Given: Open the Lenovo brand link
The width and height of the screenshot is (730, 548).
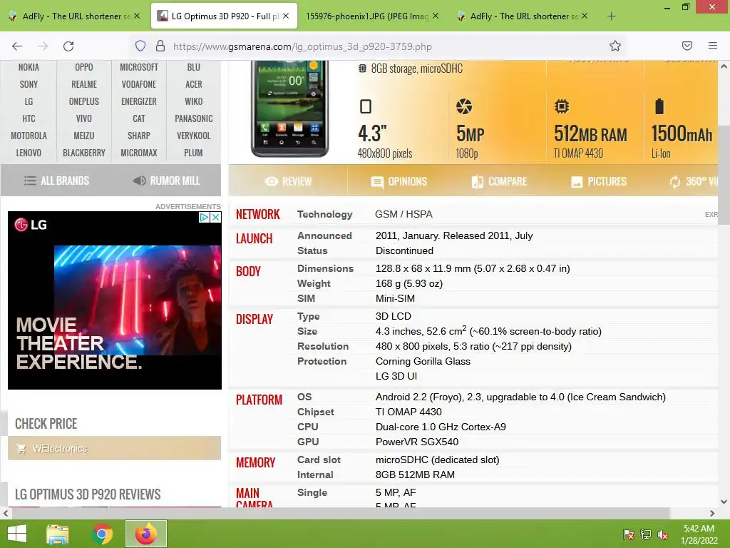Looking at the screenshot, I should [29, 153].
